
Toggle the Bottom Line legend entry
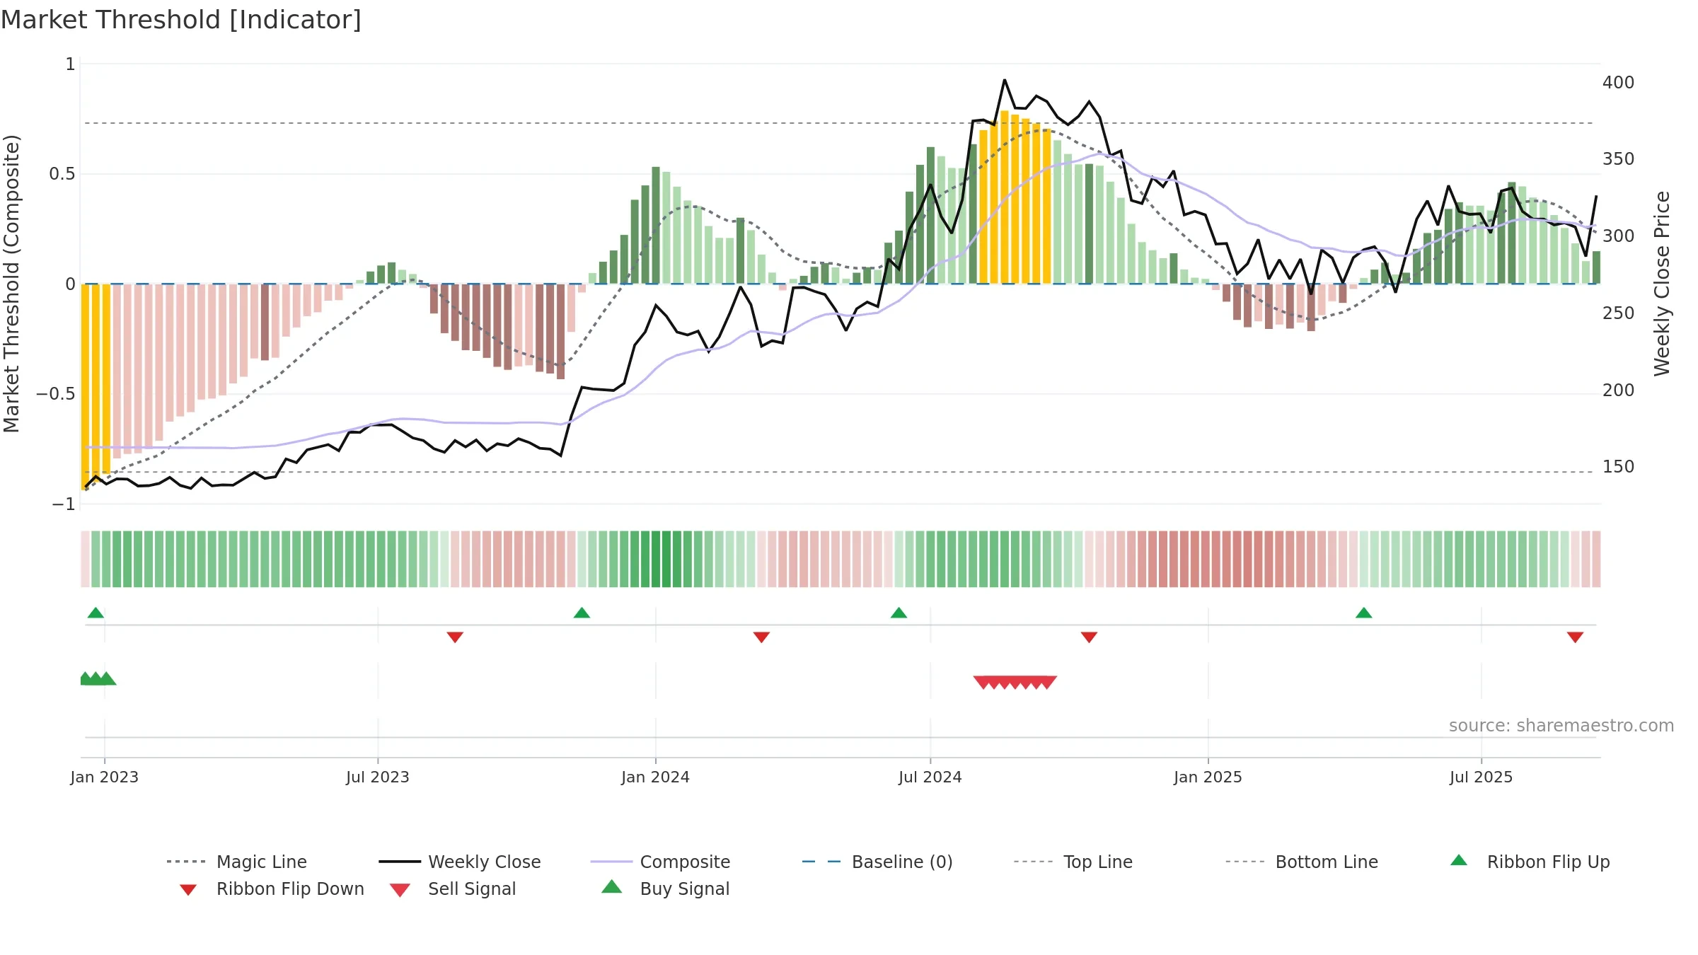tap(1302, 862)
